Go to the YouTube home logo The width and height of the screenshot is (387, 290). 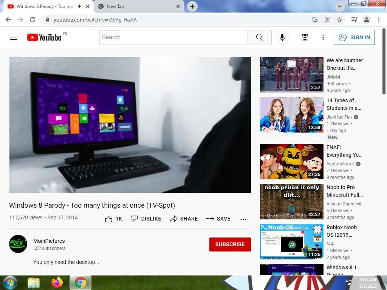pos(44,37)
